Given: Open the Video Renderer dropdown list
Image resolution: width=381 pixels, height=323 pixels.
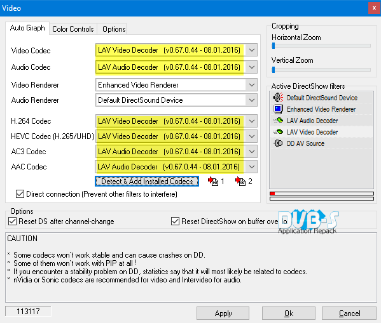Looking at the screenshot, I should 251,85.
